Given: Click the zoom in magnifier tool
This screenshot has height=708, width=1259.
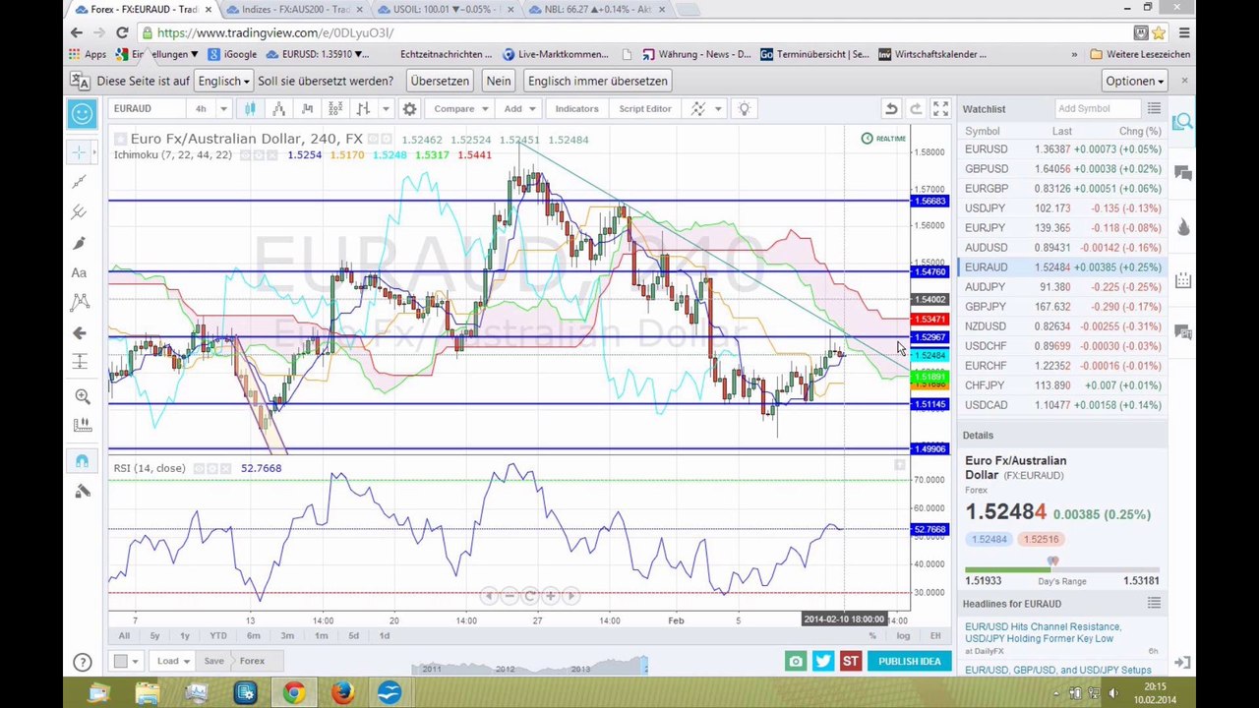Looking at the screenshot, I should 82,396.
